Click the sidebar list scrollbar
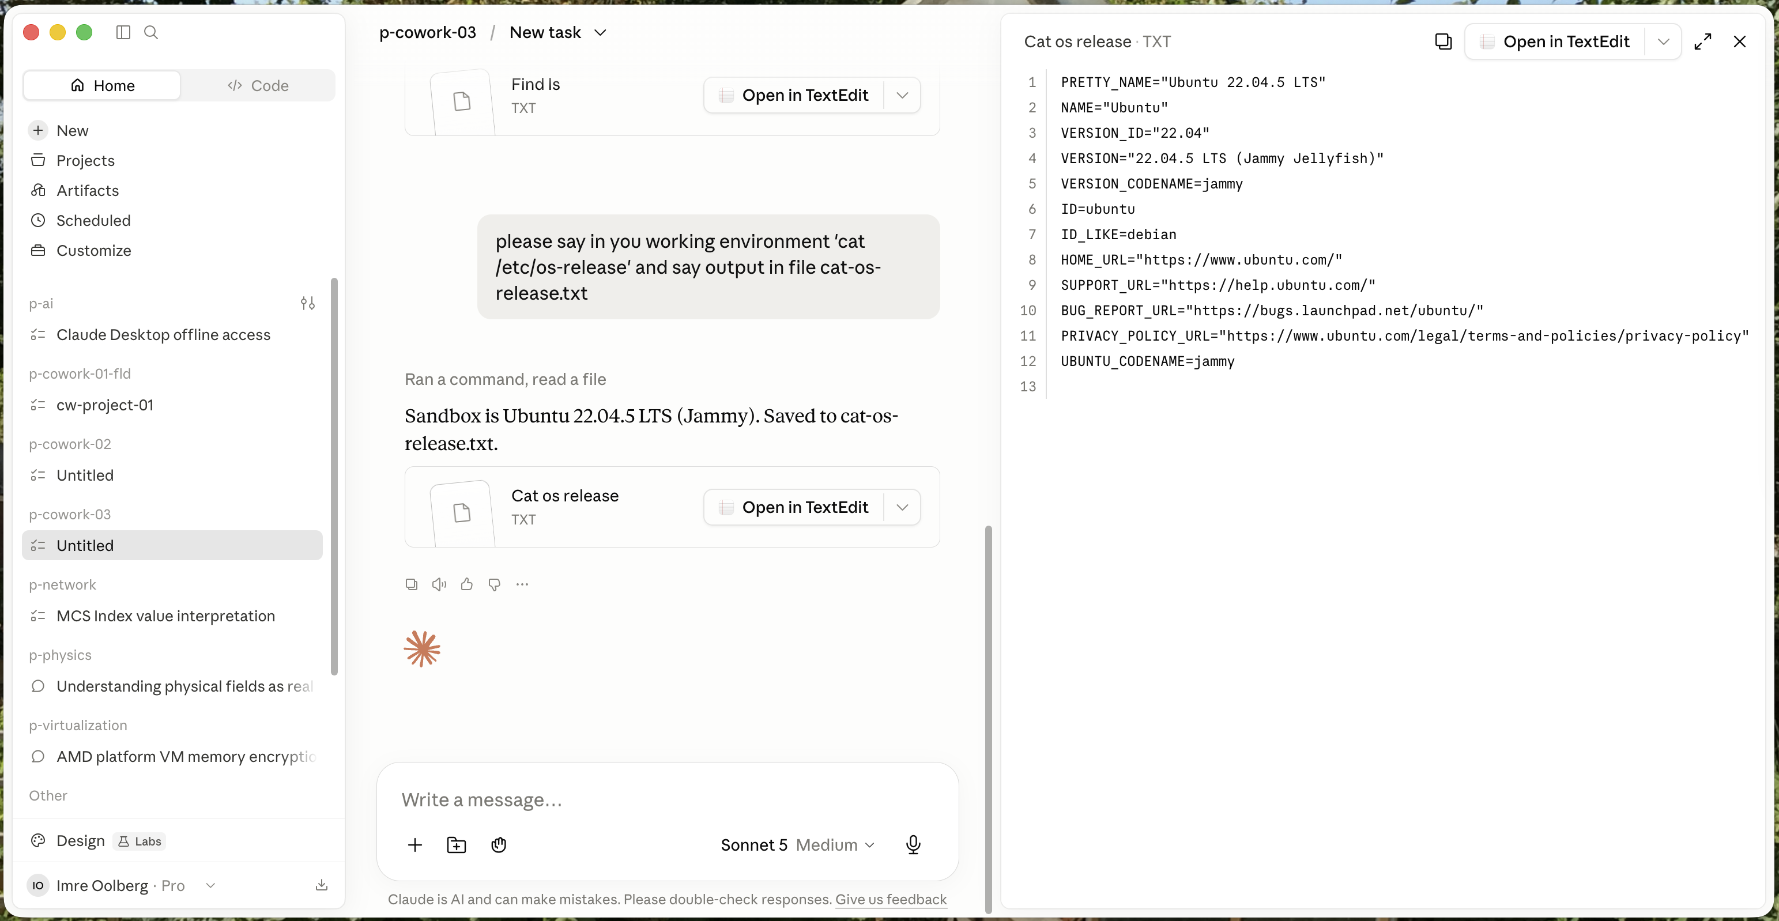 tap(334, 477)
